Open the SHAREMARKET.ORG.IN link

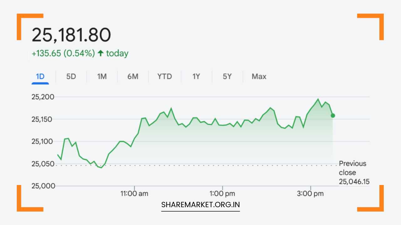pyautogui.click(x=200, y=205)
